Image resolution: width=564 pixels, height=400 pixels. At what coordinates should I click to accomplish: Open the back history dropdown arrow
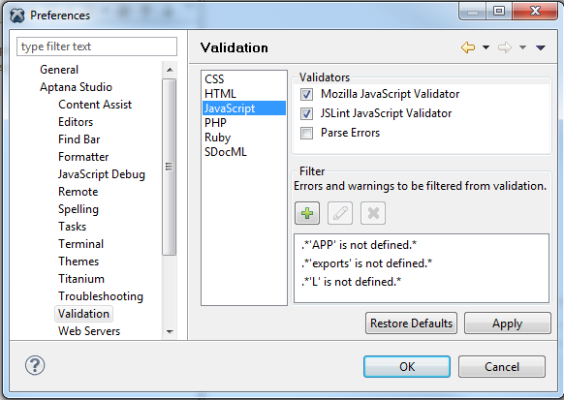pos(486,47)
